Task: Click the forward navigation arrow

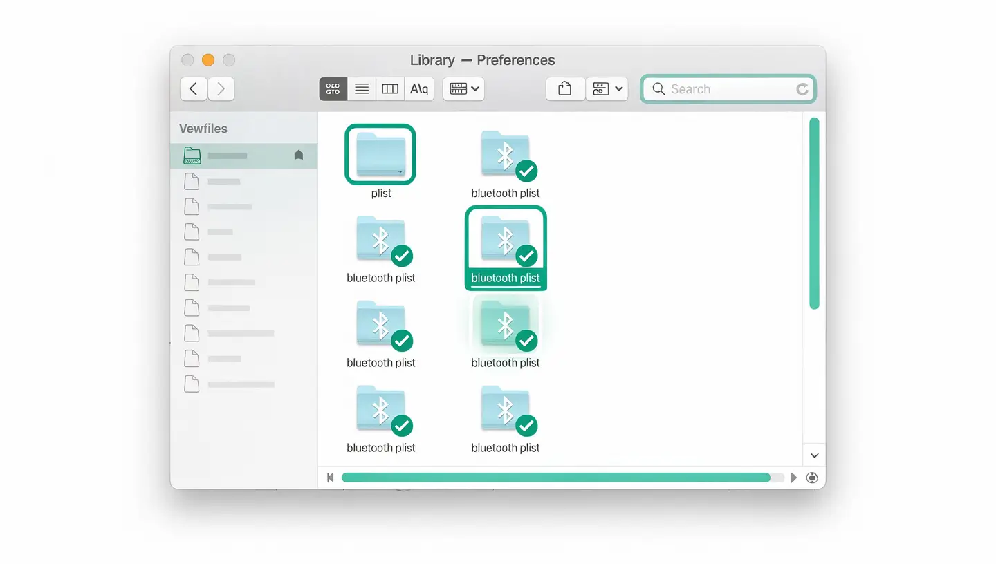Action: click(221, 88)
